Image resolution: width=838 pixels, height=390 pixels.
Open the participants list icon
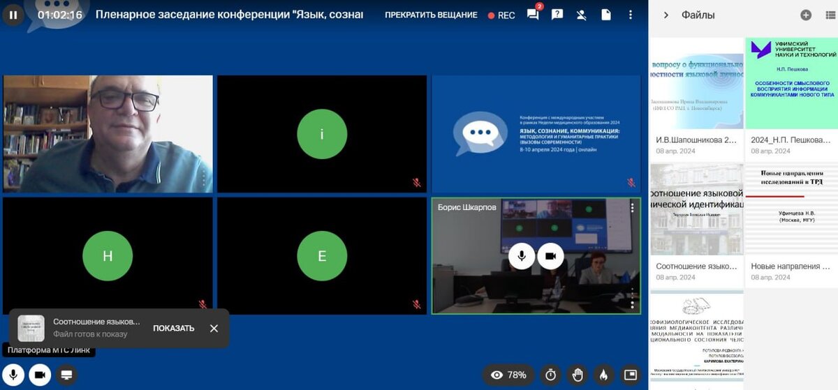(581, 15)
